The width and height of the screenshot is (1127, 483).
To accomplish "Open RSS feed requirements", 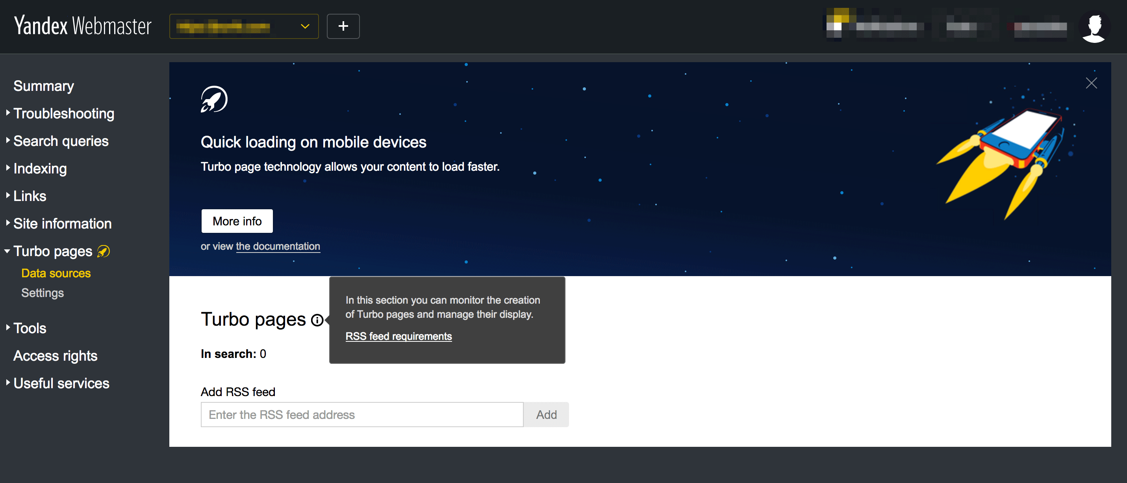I will pos(399,336).
